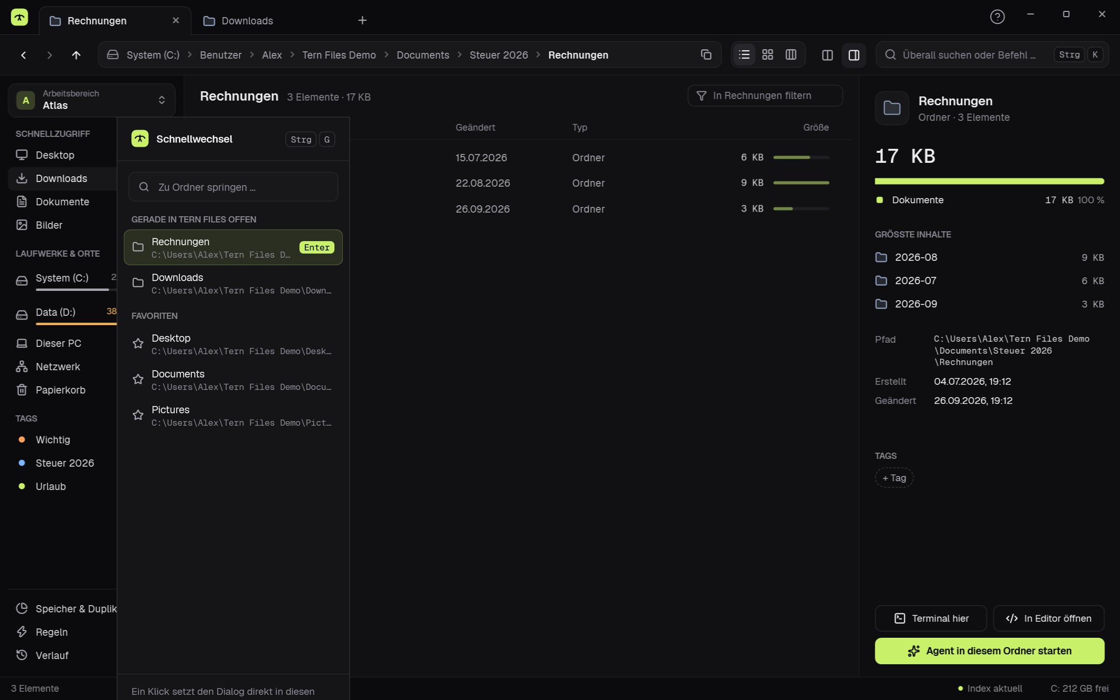This screenshot has width=1120, height=700.
Task: Click In Editor öffnen
Action: coord(1048,619)
